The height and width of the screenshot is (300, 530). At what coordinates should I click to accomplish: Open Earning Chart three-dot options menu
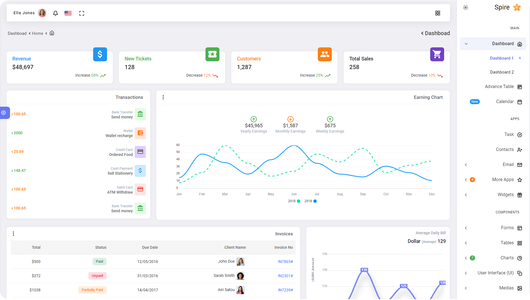coord(163,97)
